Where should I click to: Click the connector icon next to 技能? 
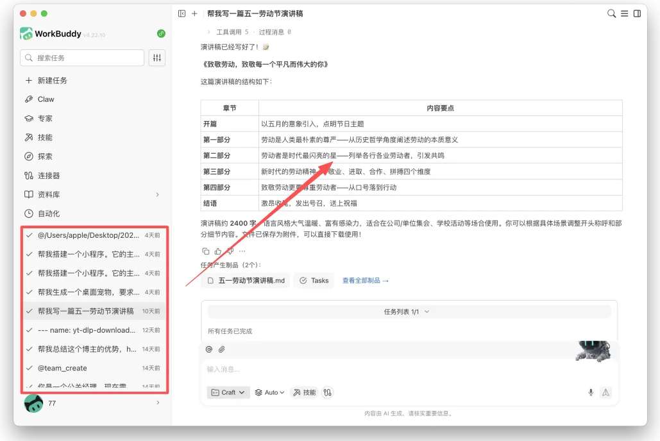tap(328, 393)
